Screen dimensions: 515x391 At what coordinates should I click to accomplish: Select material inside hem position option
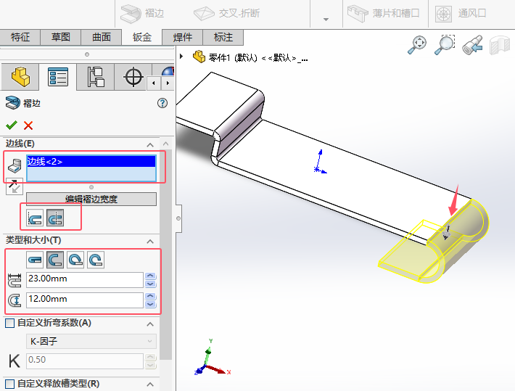(35, 218)
